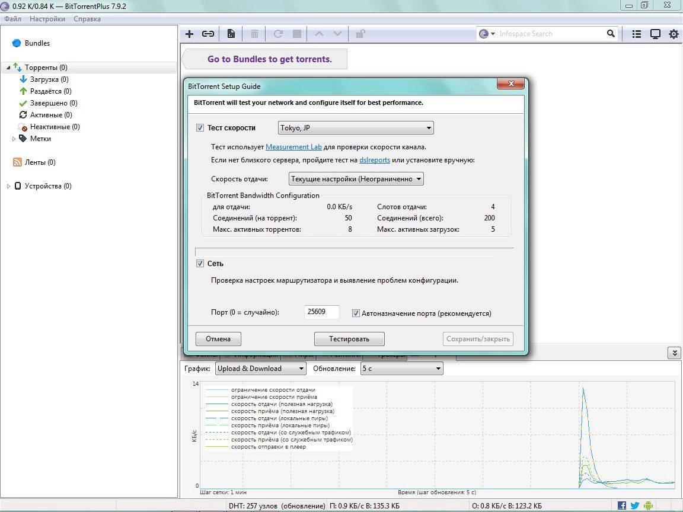Viewport: 683px width, 512px height.
Task: Click the Infospace Search field
Action: click(551, 34)
